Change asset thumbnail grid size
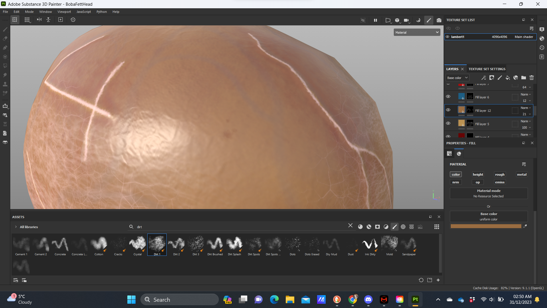The width and height of the screenshot is (547, 308). coord(437,227)
